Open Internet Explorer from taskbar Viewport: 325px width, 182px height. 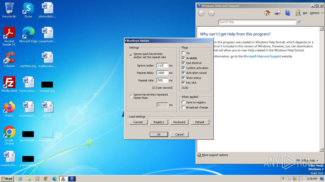[20, 179]
